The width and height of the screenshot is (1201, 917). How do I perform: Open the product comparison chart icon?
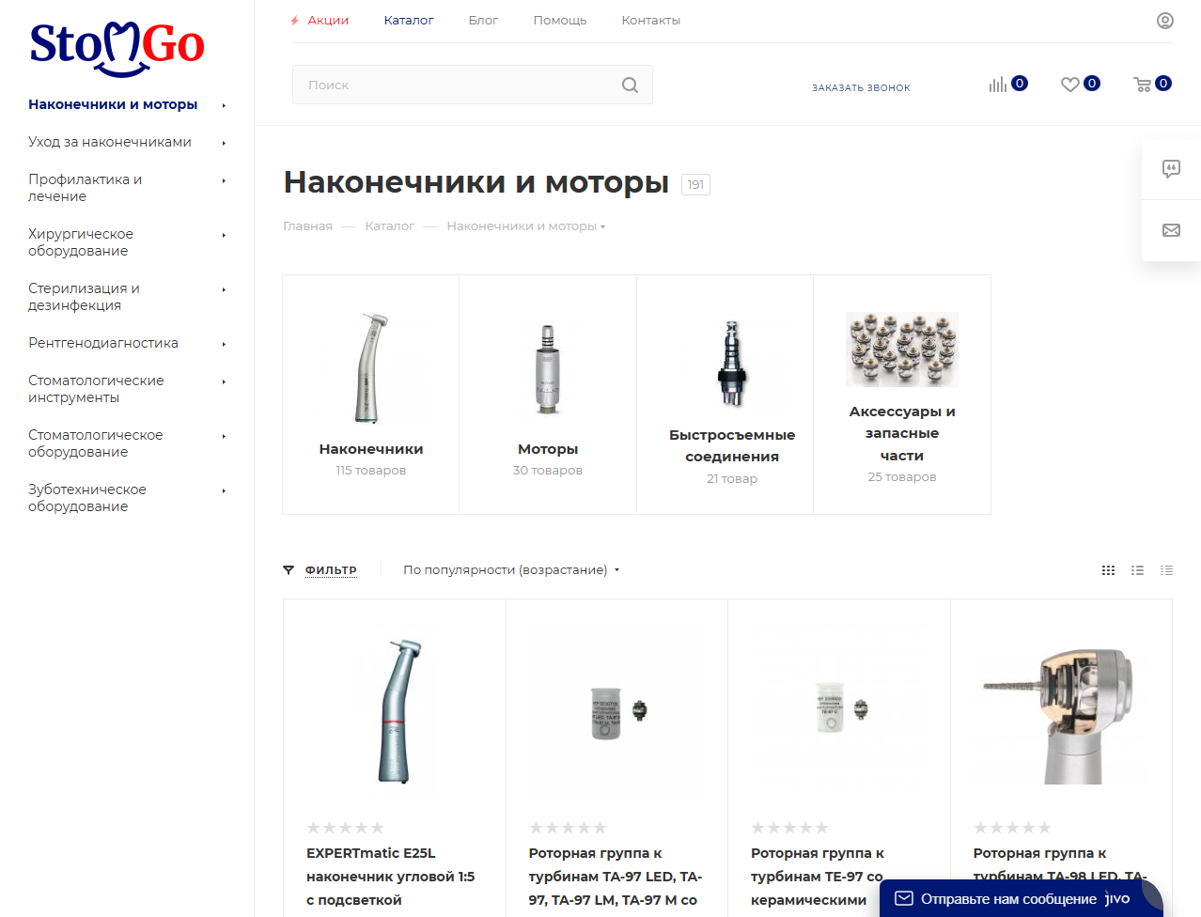(998, 85)
